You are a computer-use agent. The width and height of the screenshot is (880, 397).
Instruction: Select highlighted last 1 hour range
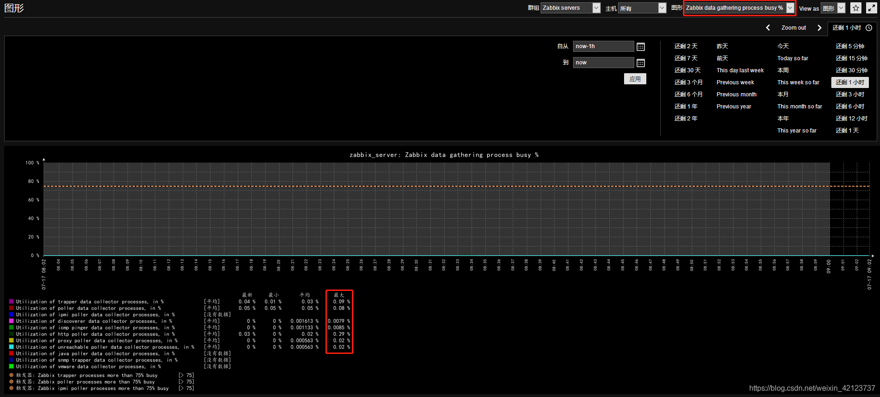pos(850,82)
